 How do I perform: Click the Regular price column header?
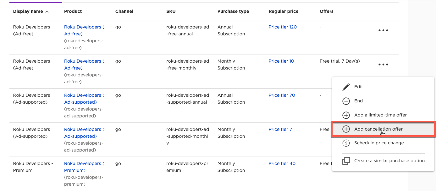coord(283,11)
